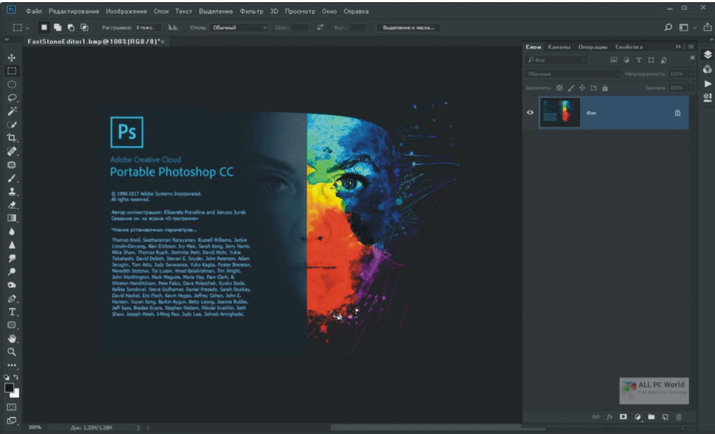This screenshot has width=715, height=434.
Task: Select the Magic Wand tool
Action: pos(12,111)
